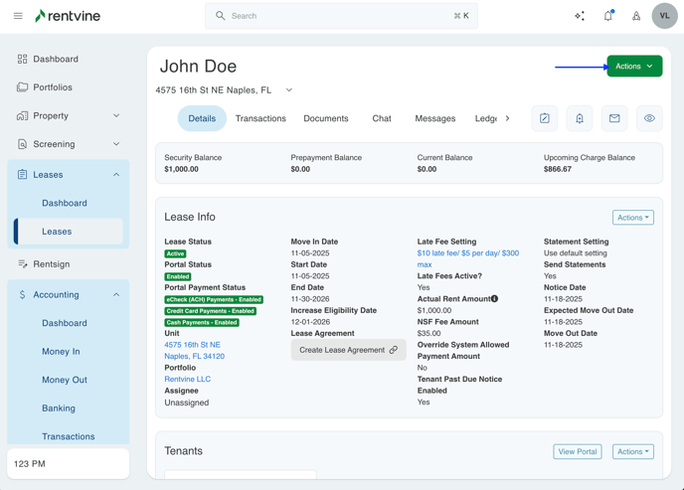Expand the address dropdown next to Naples, FL
This screenshot has height=490, width=684.
[289, 90]
